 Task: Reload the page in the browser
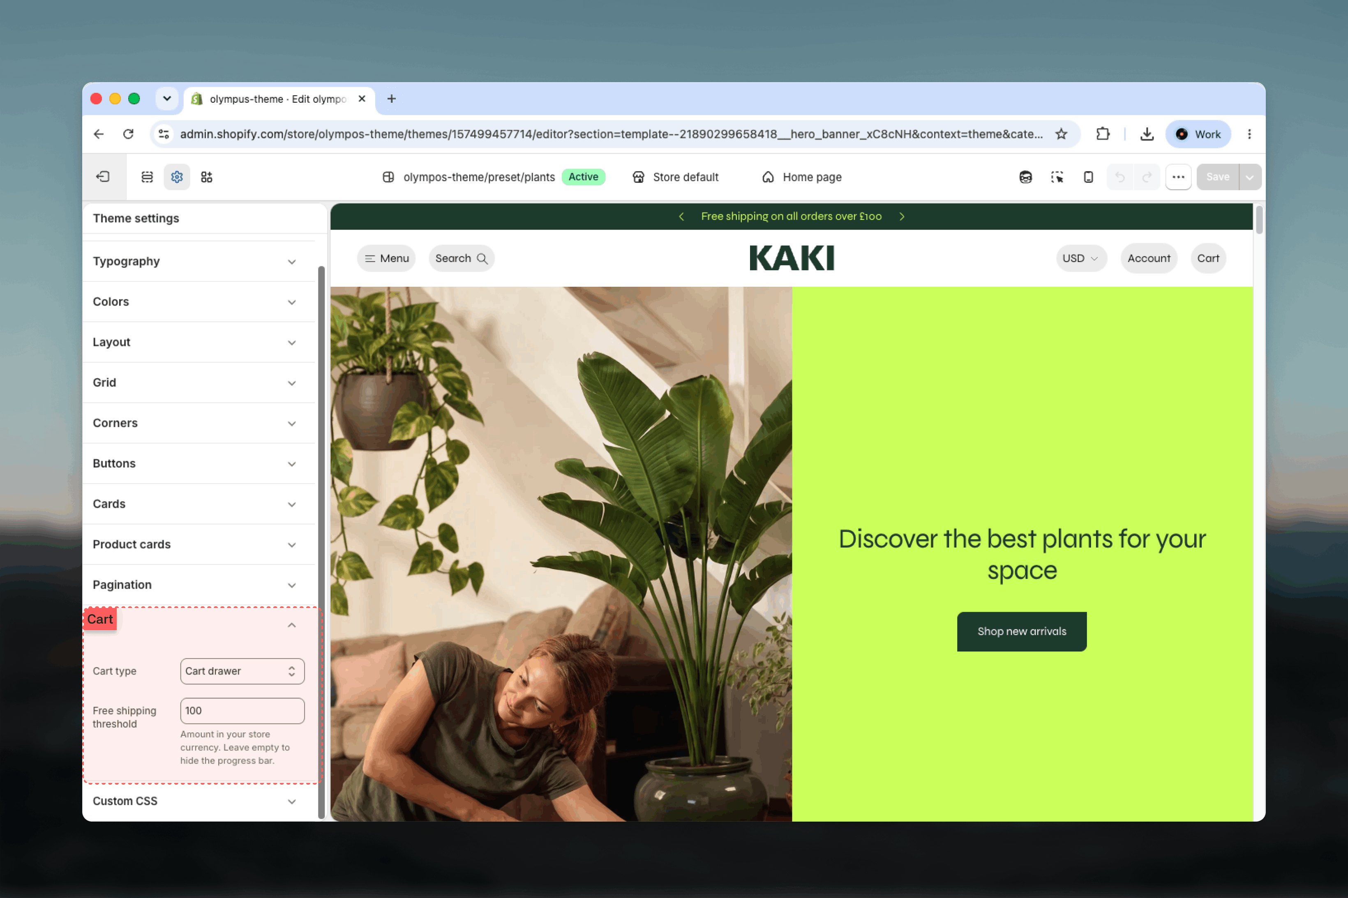128,134
